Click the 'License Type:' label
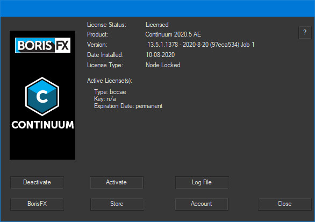The image size is (315, 222). pyautogui.click(x=105, y=65)
